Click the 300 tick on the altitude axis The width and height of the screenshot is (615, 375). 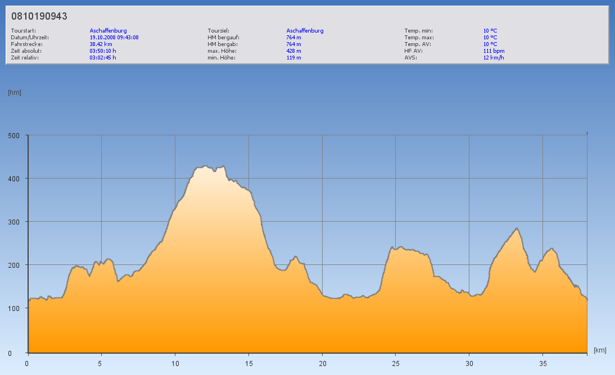coord(13,222)
